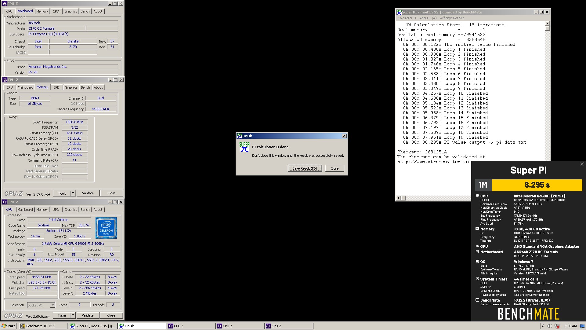Click the 8.295 s result banner
The height and width of the screenshot is (330, 586).
tap(537, 185)
